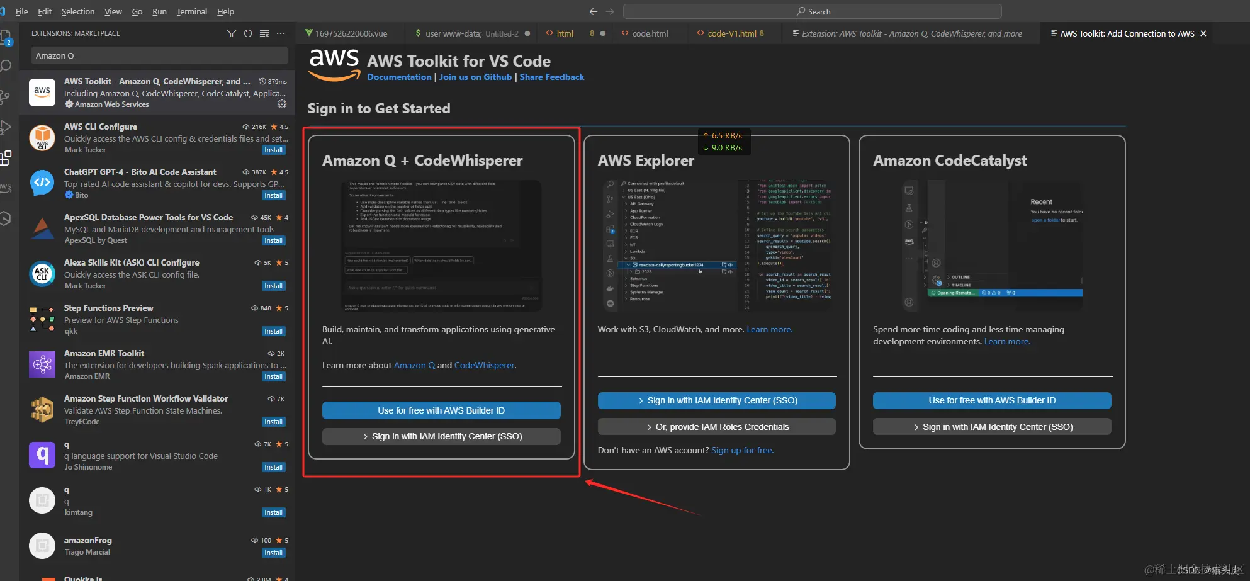Image resolution: width=1250 pixels, height=581 pixels.
Task: Switch to the Extension: AWS Toolkit tab
Action: [911, 33]
